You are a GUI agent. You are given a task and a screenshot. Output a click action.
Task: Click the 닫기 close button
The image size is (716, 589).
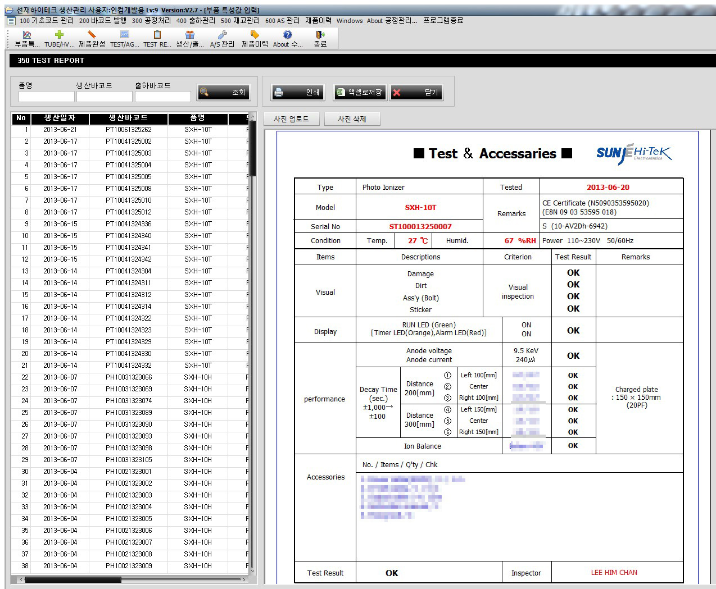[417, 93]
